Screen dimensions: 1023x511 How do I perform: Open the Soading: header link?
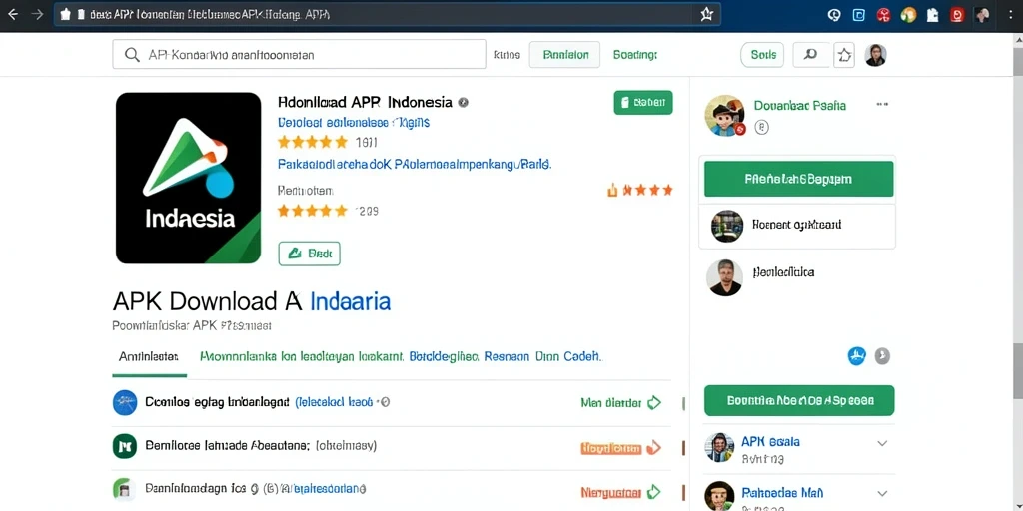pos(634,56)
